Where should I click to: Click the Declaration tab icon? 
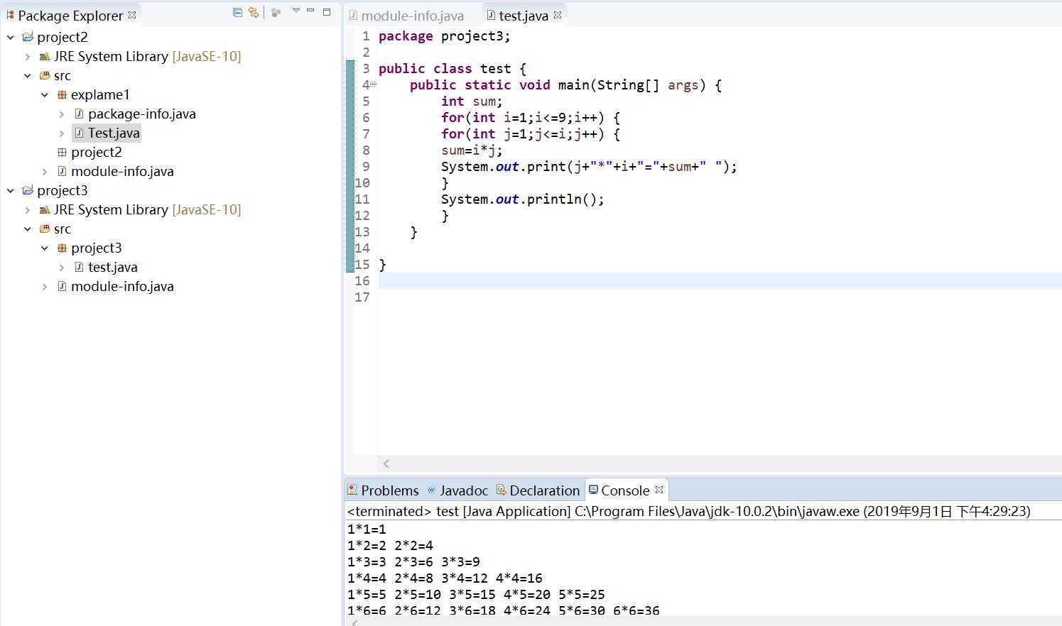coord(501,490)
